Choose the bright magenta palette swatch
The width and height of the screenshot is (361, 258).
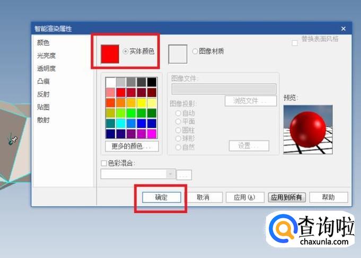(152, 134)
